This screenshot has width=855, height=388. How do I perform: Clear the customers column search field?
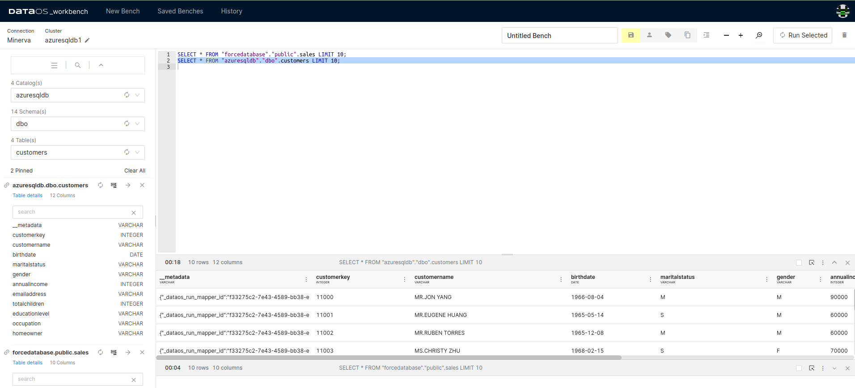click(x=134, y=213)
